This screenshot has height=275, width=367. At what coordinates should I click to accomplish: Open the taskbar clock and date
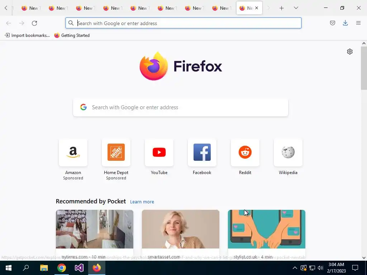[x=336, y=268]
